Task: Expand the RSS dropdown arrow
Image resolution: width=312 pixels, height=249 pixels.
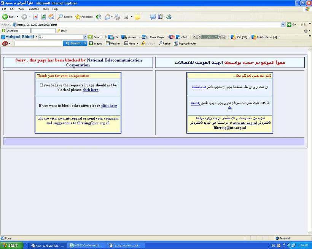Action: click(249, 37)
